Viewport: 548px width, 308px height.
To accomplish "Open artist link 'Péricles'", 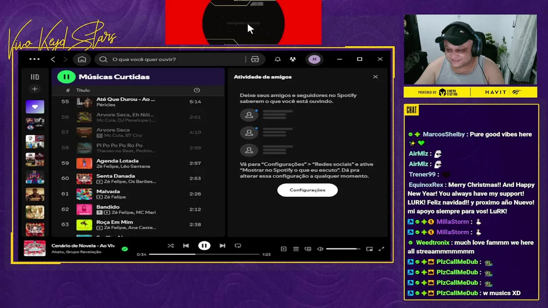I will coord(106,105).
